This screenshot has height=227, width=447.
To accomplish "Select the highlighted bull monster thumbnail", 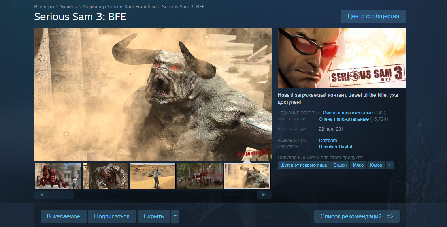I will pos(247,176).
